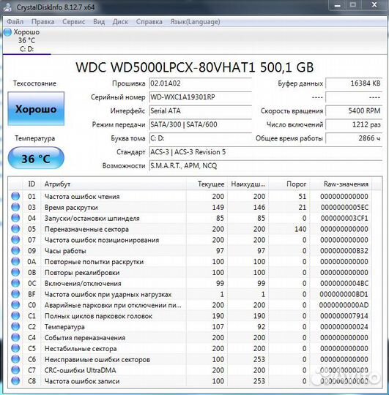The width and height of the screenshot is (389, 395).
Task: Click the Raw-значения column header
Action: (341, 184)
